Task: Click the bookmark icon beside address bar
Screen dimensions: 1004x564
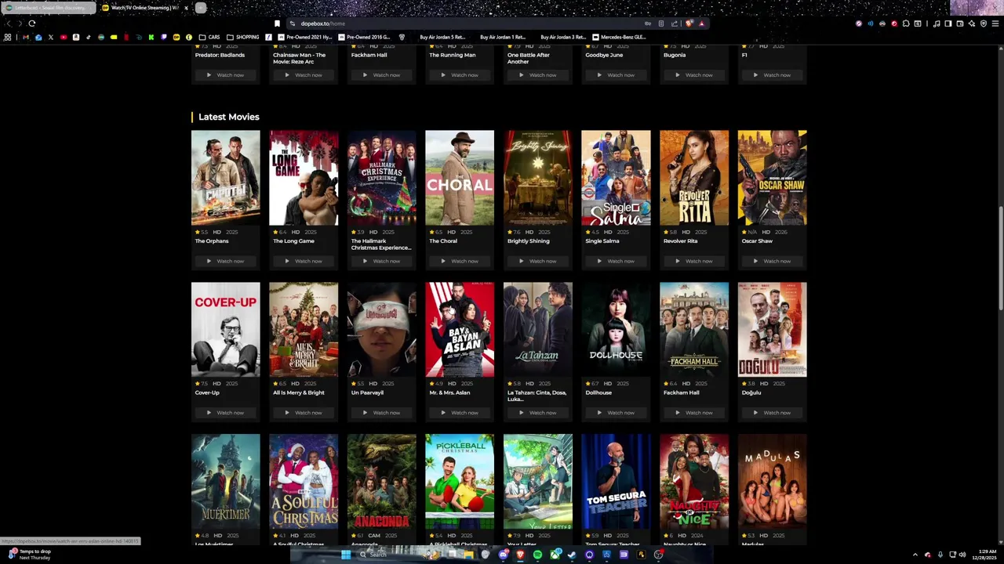Action: (277, 23)
